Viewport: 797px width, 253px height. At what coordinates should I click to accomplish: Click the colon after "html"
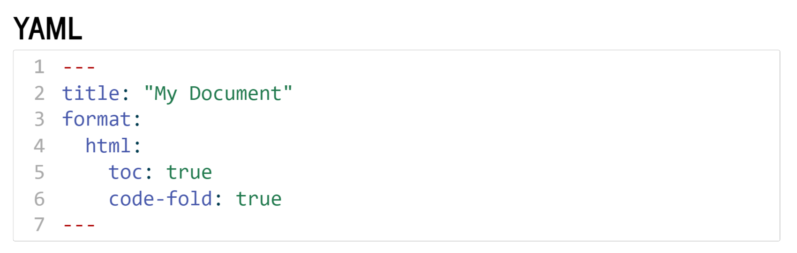[x=137, y=147]
